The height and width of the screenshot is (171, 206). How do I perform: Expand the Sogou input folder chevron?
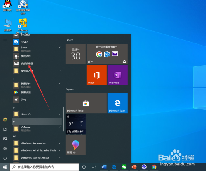click(59, 71)
